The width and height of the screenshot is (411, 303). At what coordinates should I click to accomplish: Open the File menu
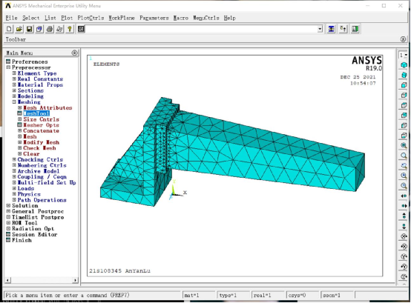point(12,18)
